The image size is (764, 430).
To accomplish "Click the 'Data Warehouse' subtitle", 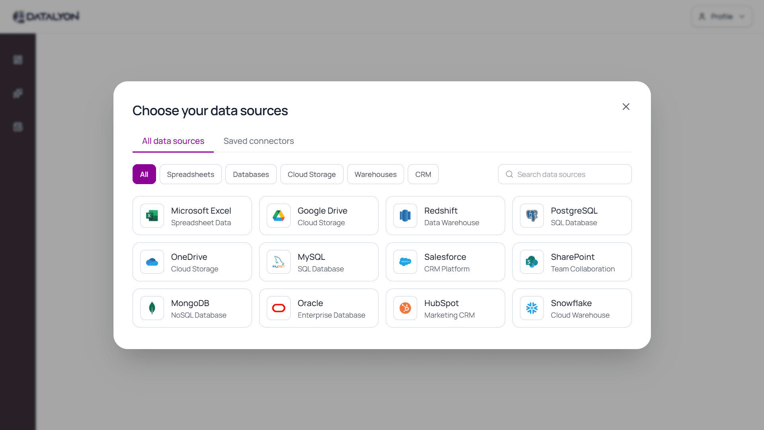I will [451, 222].
